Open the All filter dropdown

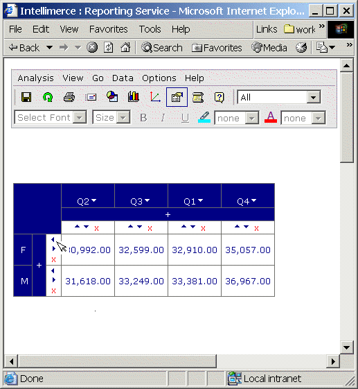tap(314, 97)
